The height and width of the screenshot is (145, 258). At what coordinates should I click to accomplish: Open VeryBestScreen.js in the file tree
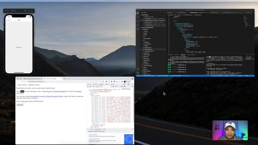(149, 51)
